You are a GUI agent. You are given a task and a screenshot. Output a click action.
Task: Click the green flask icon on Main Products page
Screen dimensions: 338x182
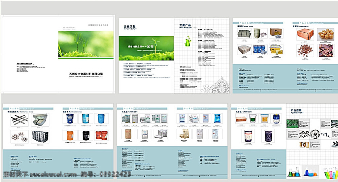187,41
